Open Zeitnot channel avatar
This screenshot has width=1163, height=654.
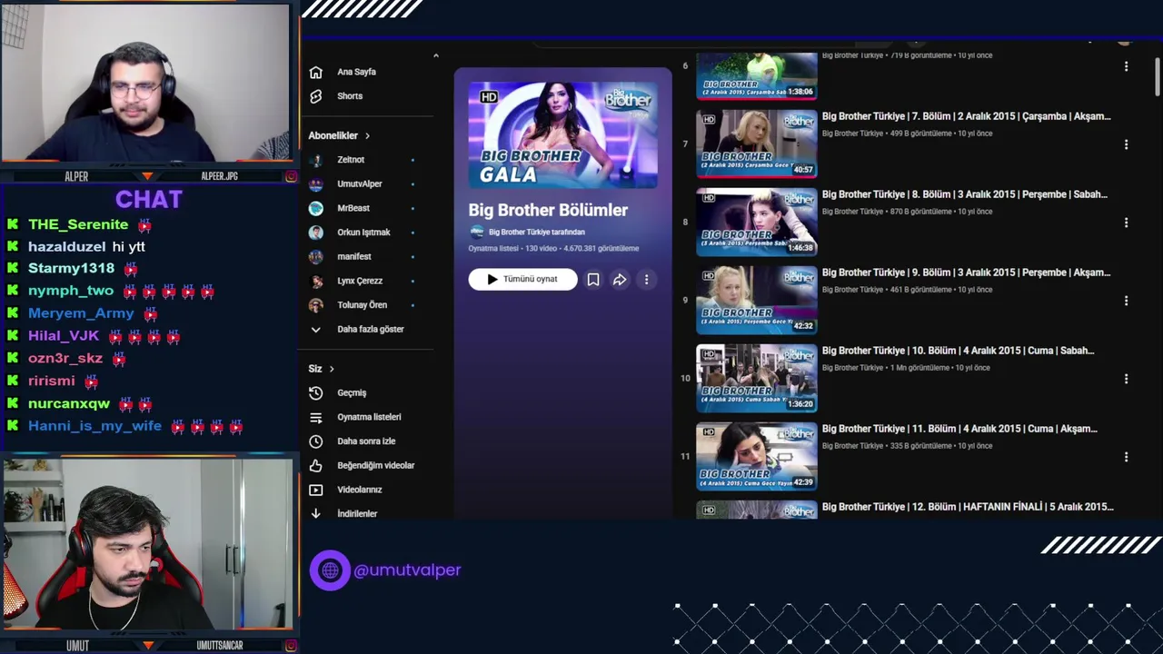coord(315,160)
